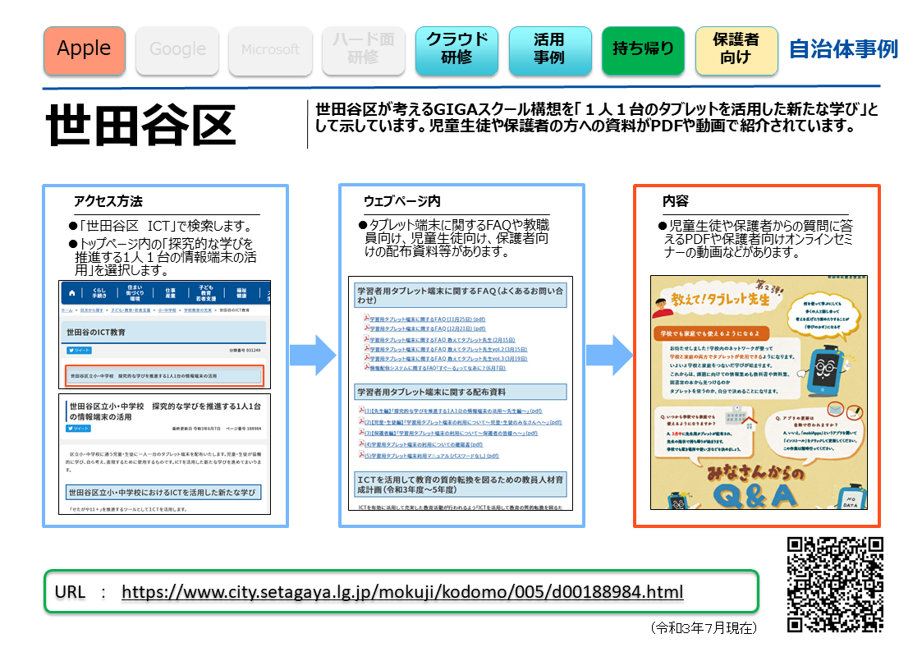Click the PDF icon beside (4) 確認書 document
The image size is (922, 652).
click(361, 444)
